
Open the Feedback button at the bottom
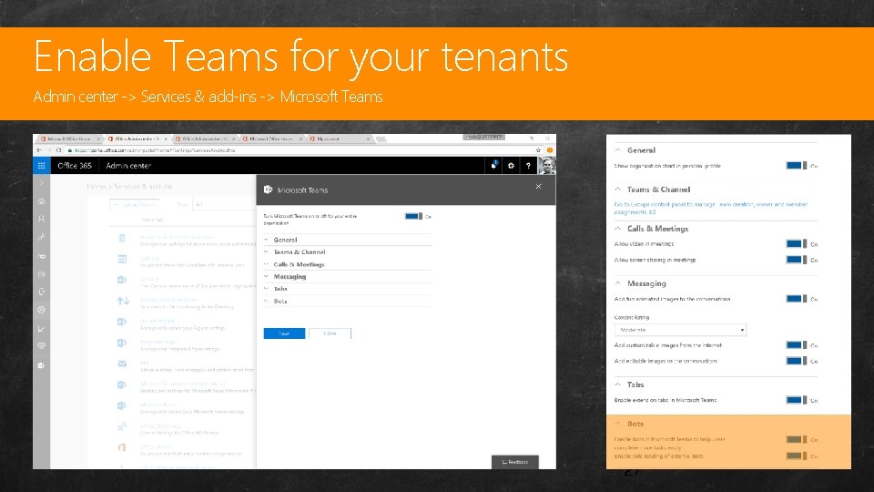515,462
